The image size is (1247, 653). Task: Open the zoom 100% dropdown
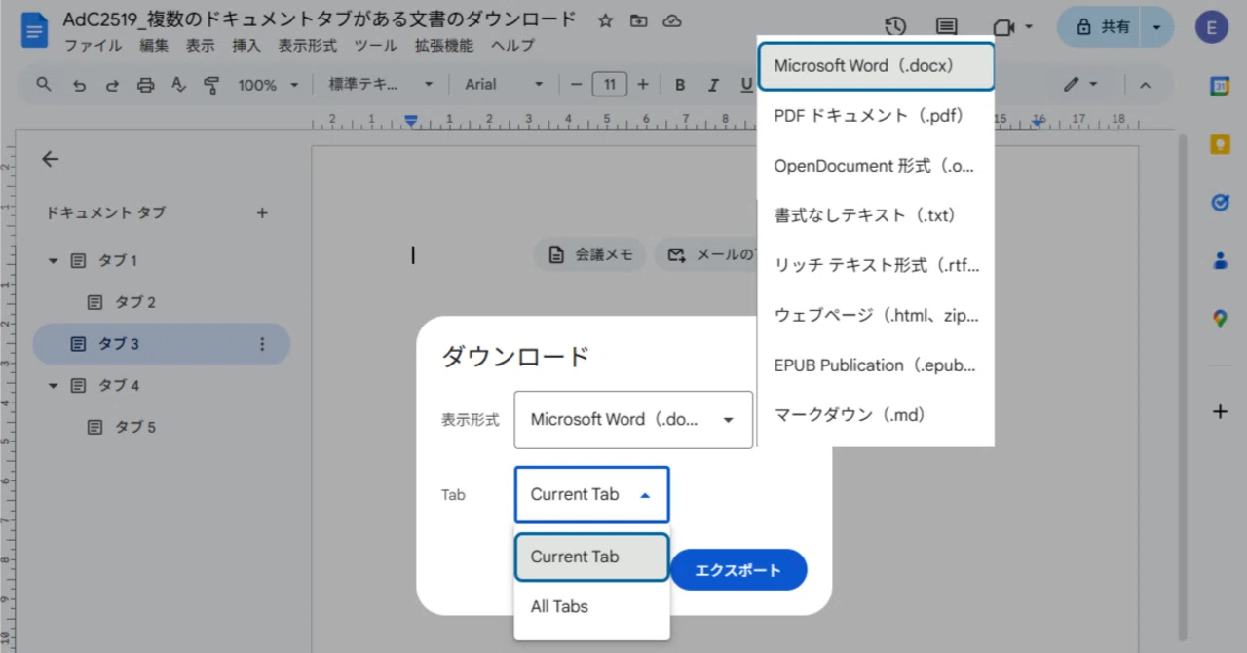coord(267,85)
